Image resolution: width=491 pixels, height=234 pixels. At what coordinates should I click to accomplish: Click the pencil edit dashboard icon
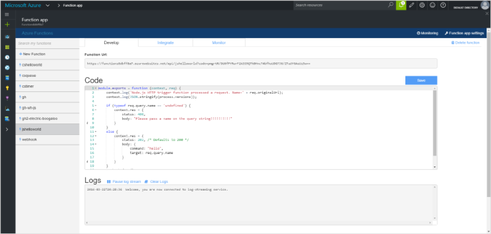pyautogui.click(x=412, y=5)
